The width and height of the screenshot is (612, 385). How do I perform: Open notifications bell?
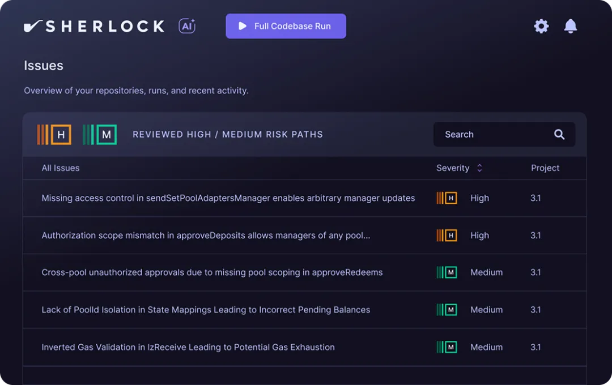[x=570, y=26]
